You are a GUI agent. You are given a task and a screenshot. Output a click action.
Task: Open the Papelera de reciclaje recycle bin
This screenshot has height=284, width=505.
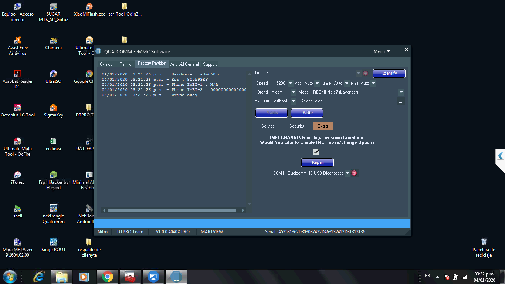(x=484, y=248)
